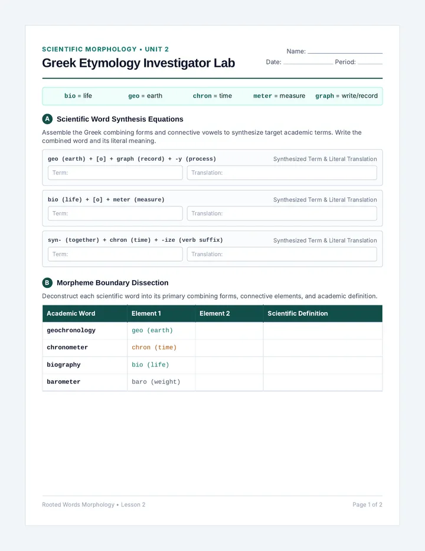Click 'Scientific Word Synthesis Equations' heading
The width and height of the screenshot is (425, 551).
tap(120, 119)
